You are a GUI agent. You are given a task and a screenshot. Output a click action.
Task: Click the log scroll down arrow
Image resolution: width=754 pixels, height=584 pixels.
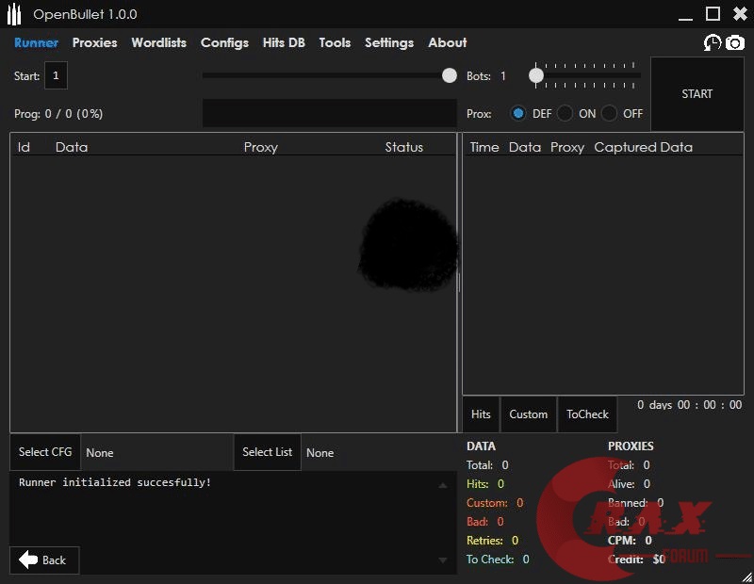(x=443, y=560)
